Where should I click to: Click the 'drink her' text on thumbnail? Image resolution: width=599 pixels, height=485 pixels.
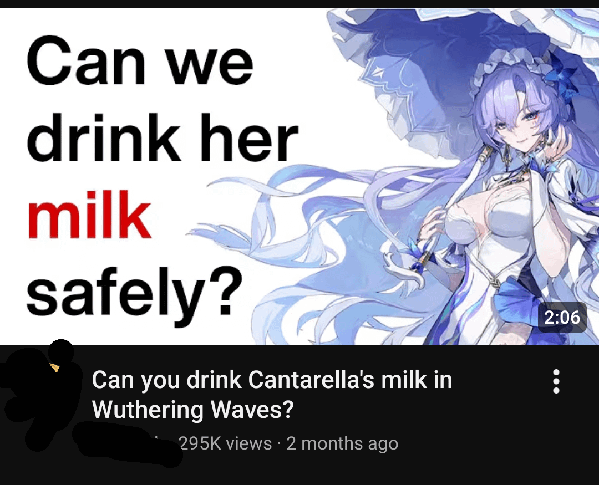coord(162,138)
